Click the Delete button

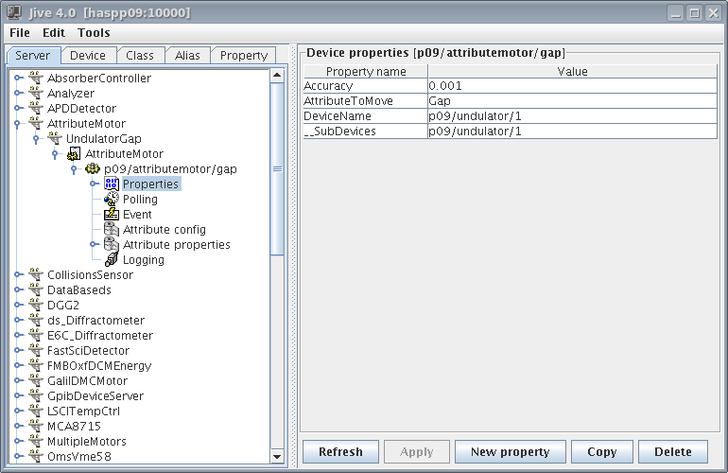673,451
